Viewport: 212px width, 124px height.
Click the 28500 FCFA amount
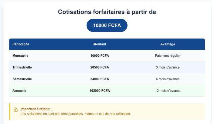tap(100, 67)
